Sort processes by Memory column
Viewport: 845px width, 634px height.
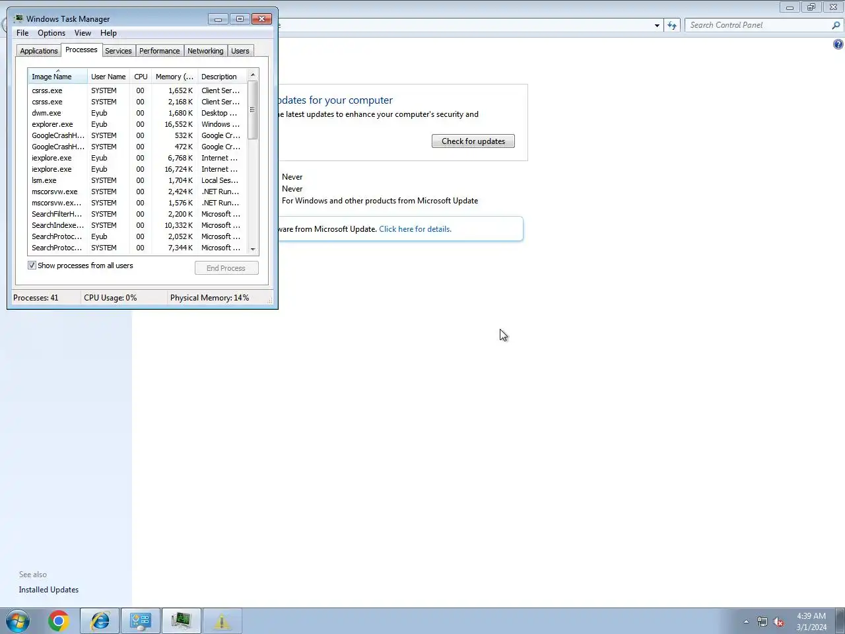[174, 77]
